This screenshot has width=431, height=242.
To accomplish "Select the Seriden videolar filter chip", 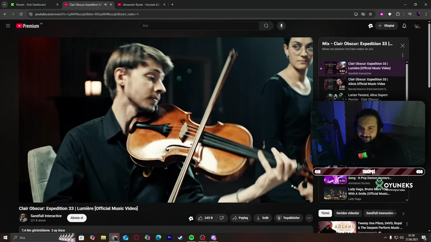I will point(348,213).
